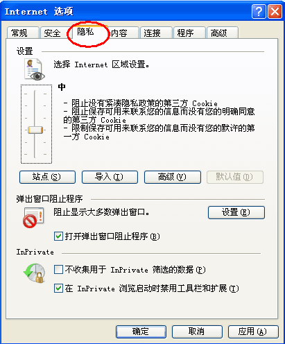This screenshot has height=344, width=285.
Task: Click the 站点(S) button
Action: pos(47,177)
